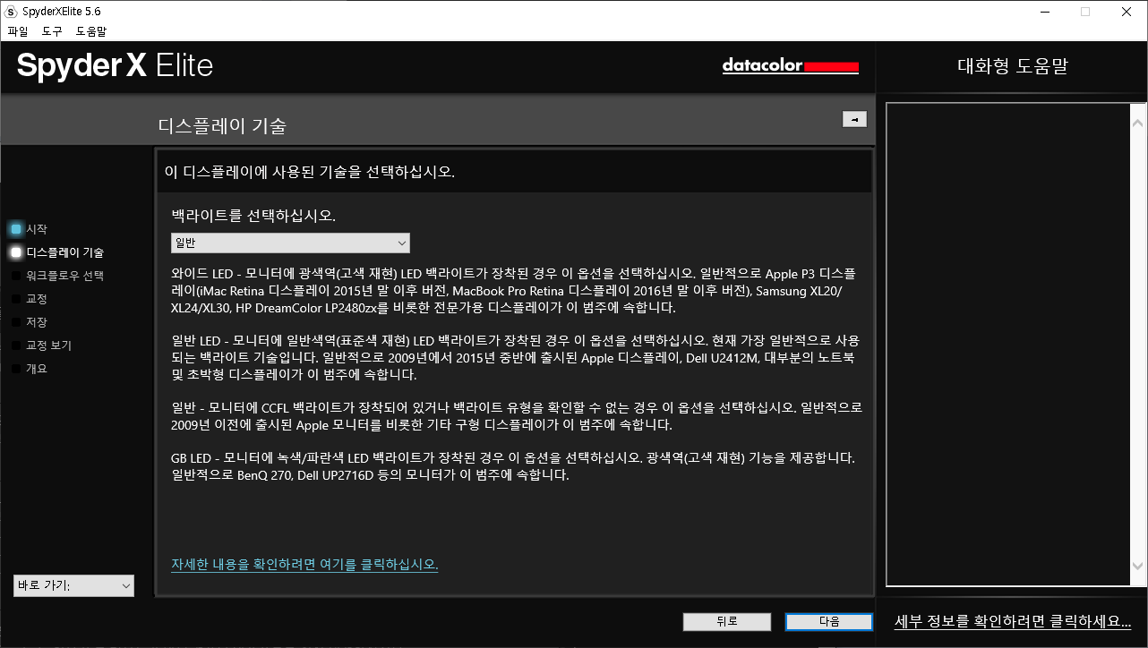This screenshot has width=1148, height=648.
Task: Select the 시작 step label in sidebar
Action: pyautogui.click(x=37, y=229)
